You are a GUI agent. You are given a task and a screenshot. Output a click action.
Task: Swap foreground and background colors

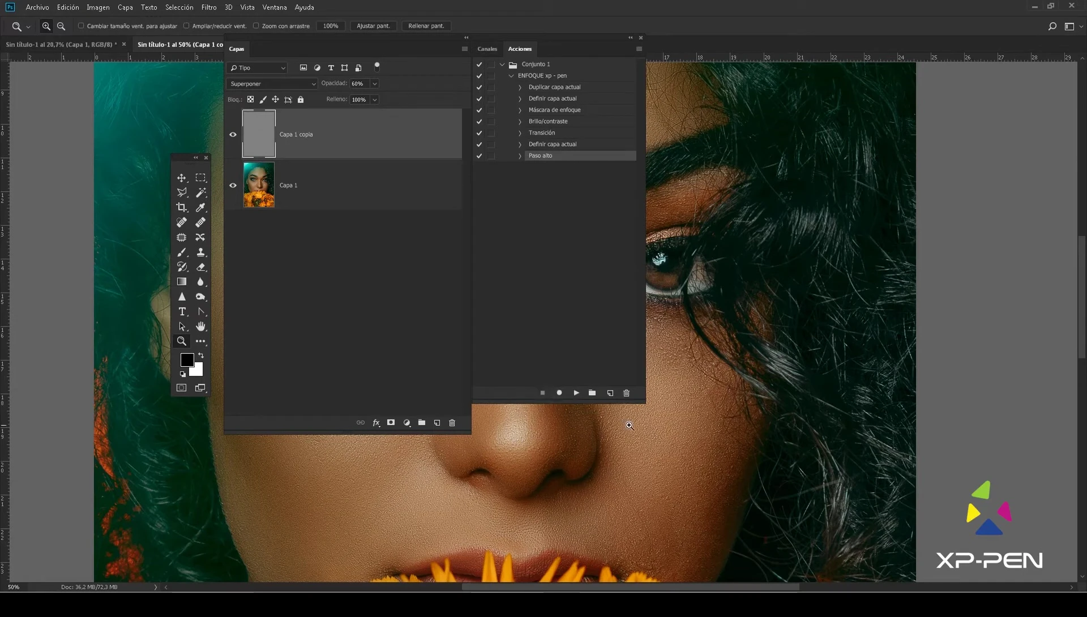201,355
